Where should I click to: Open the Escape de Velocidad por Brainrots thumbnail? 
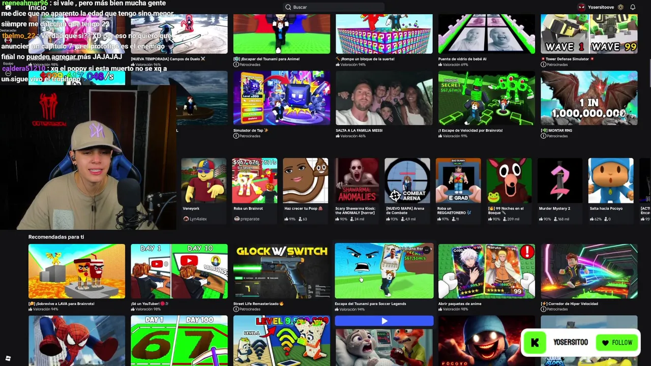pyautogui.click(x=486, y=98)
